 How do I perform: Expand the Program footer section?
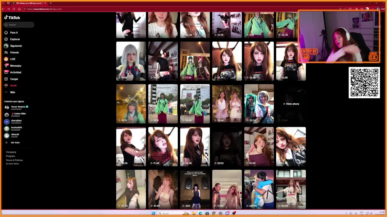(10, 156)
